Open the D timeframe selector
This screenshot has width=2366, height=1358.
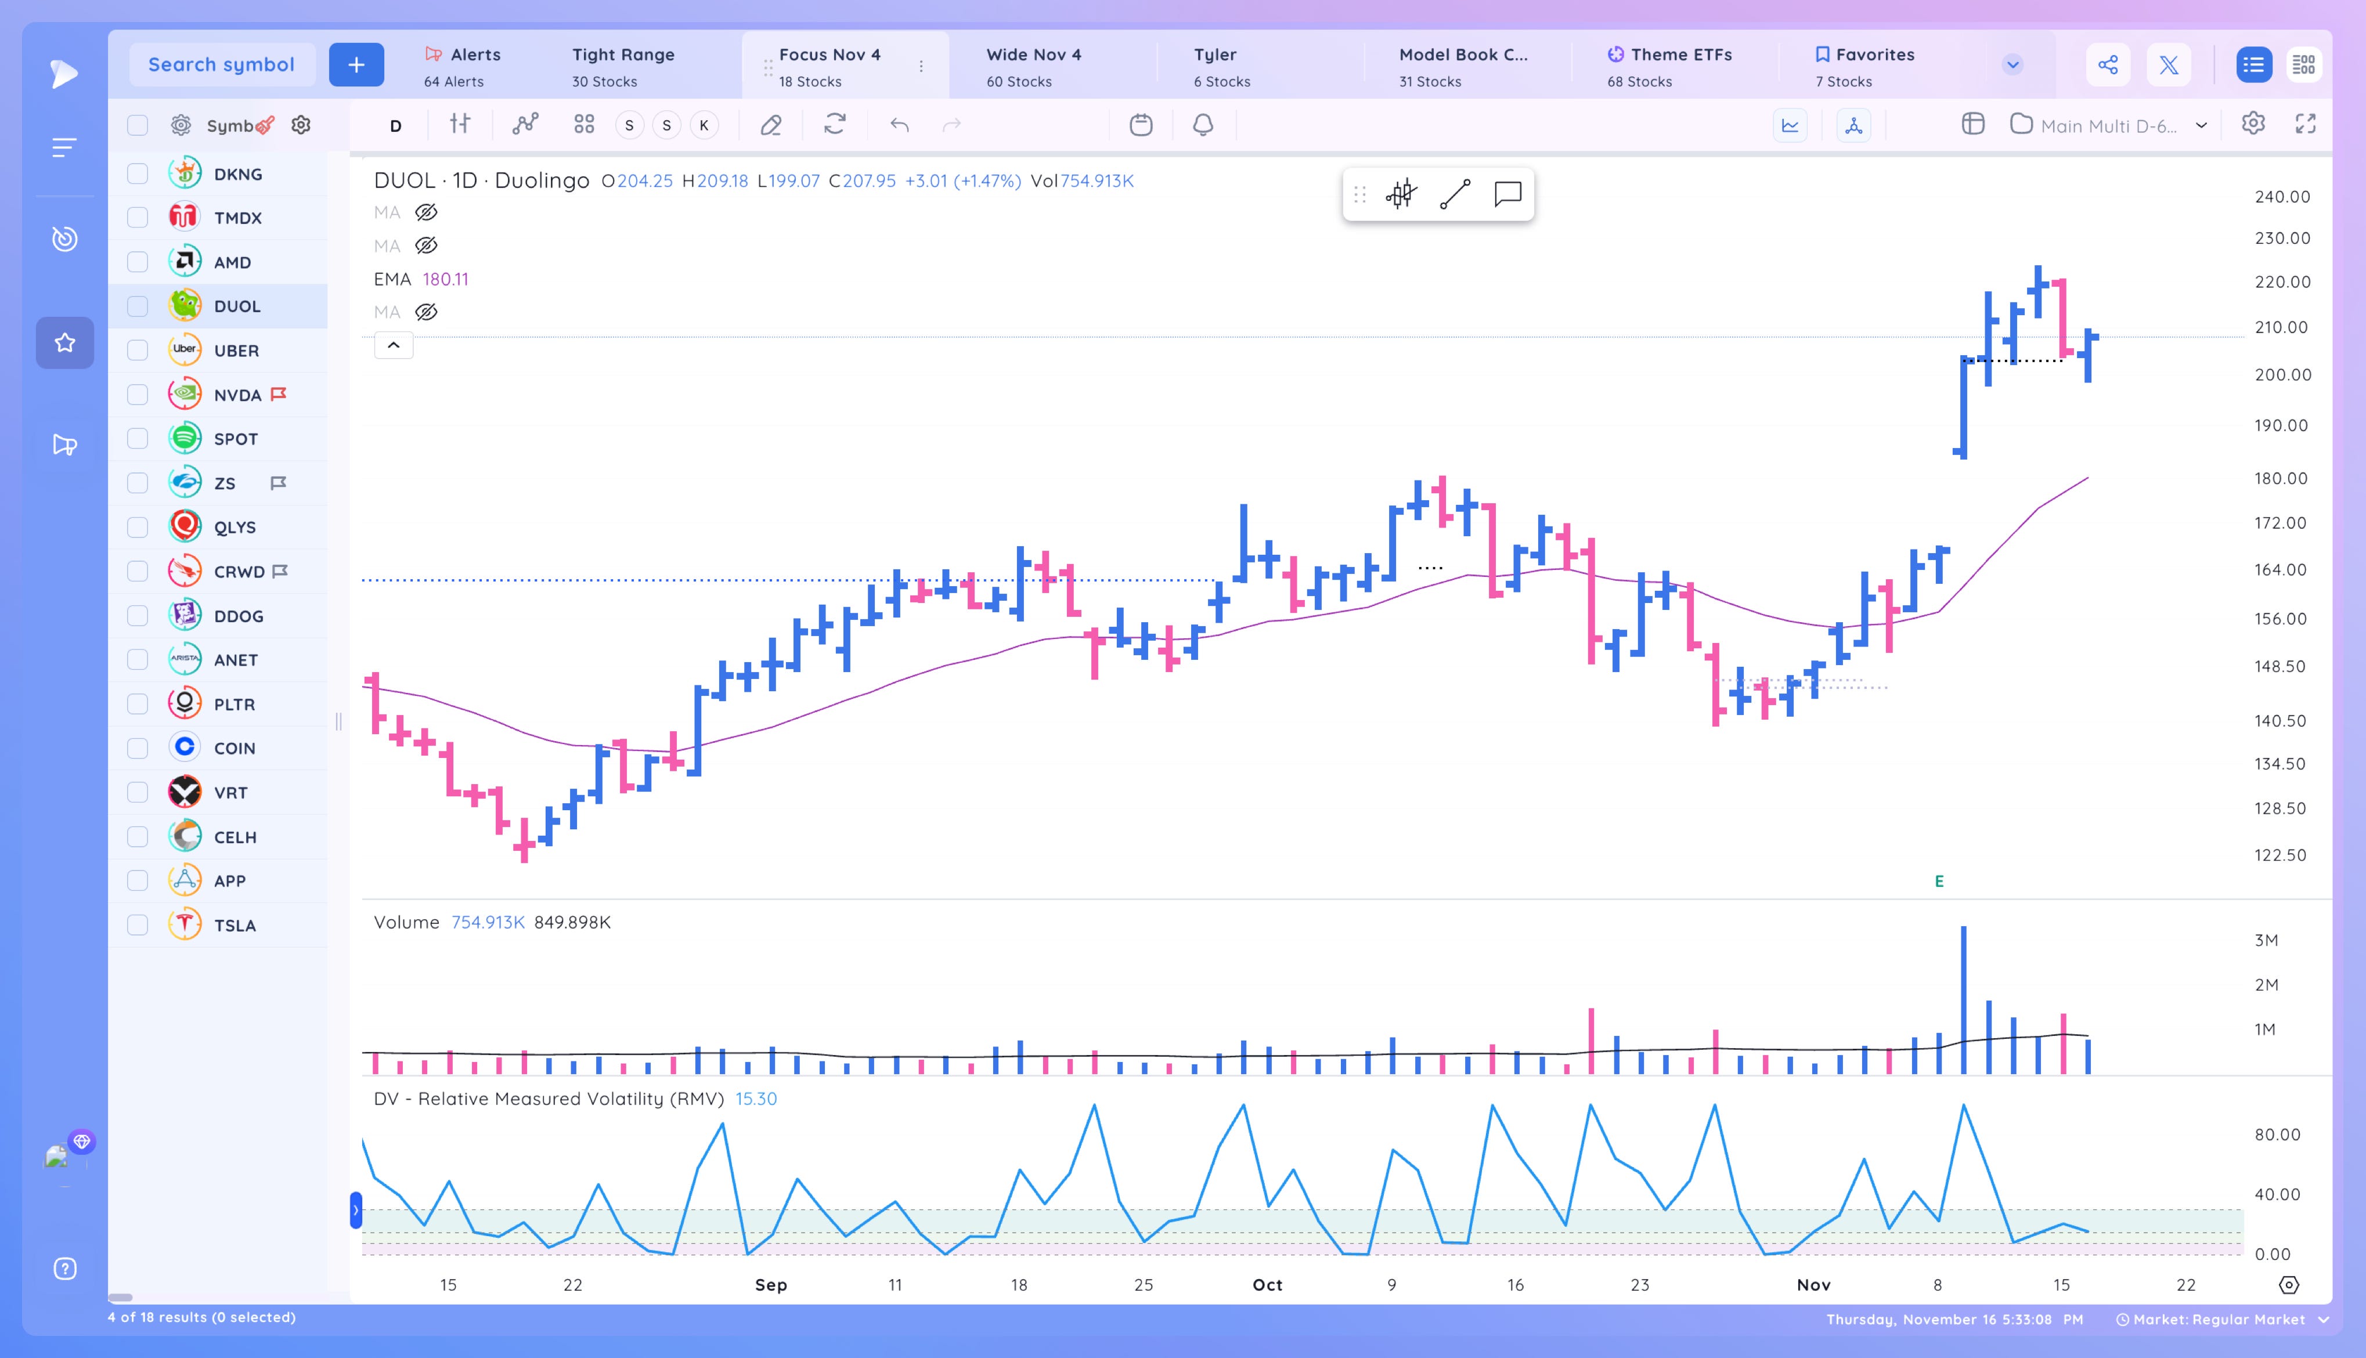click(x=395, y=126)
